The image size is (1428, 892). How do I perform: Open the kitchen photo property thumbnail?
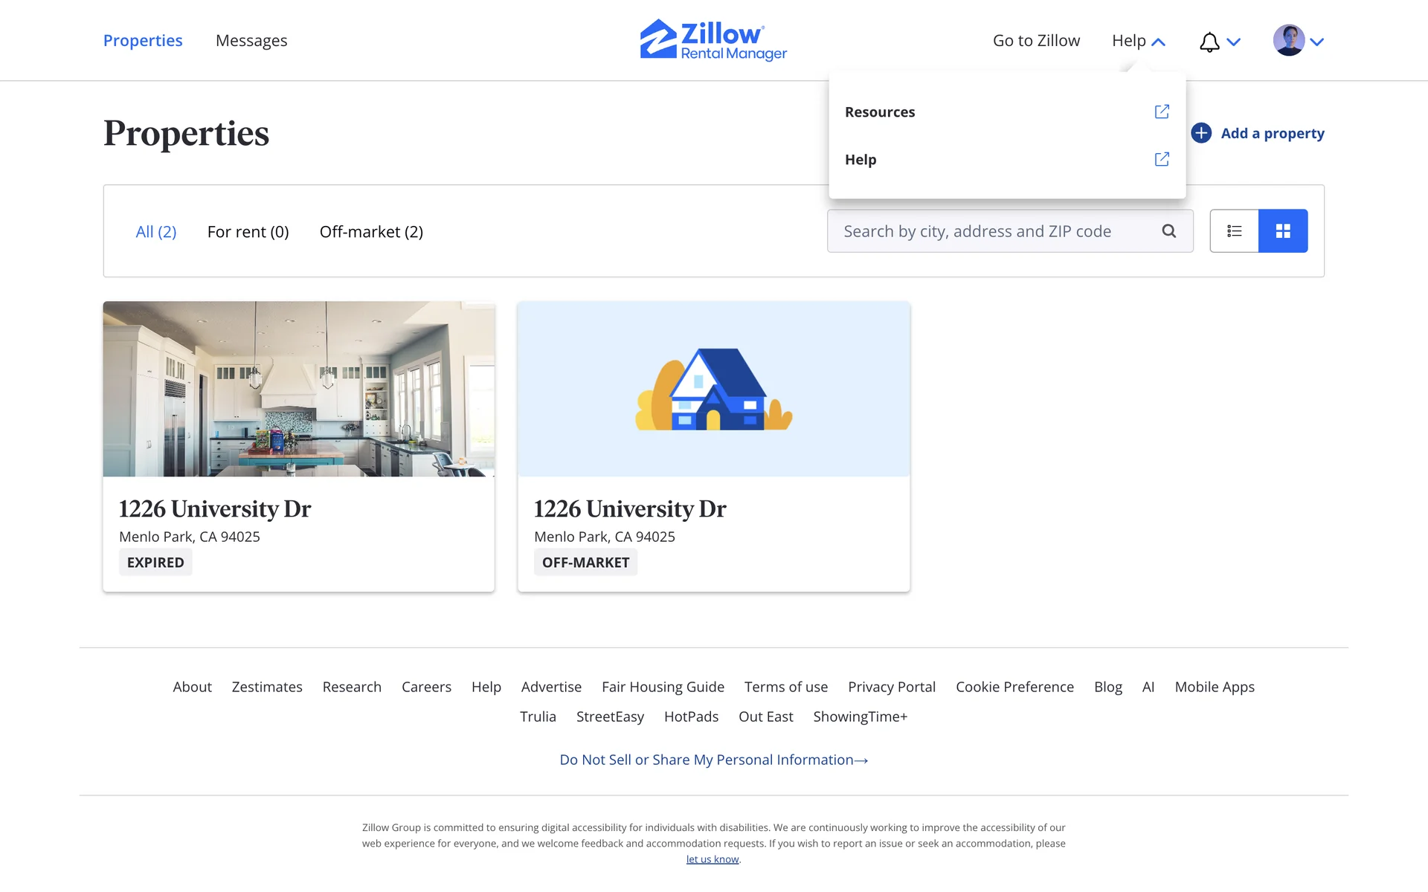(x=298, y=389)
